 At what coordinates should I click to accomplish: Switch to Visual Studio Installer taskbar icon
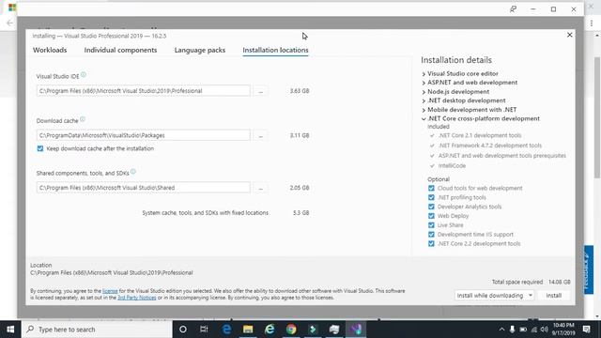click(x=356, y=330)
